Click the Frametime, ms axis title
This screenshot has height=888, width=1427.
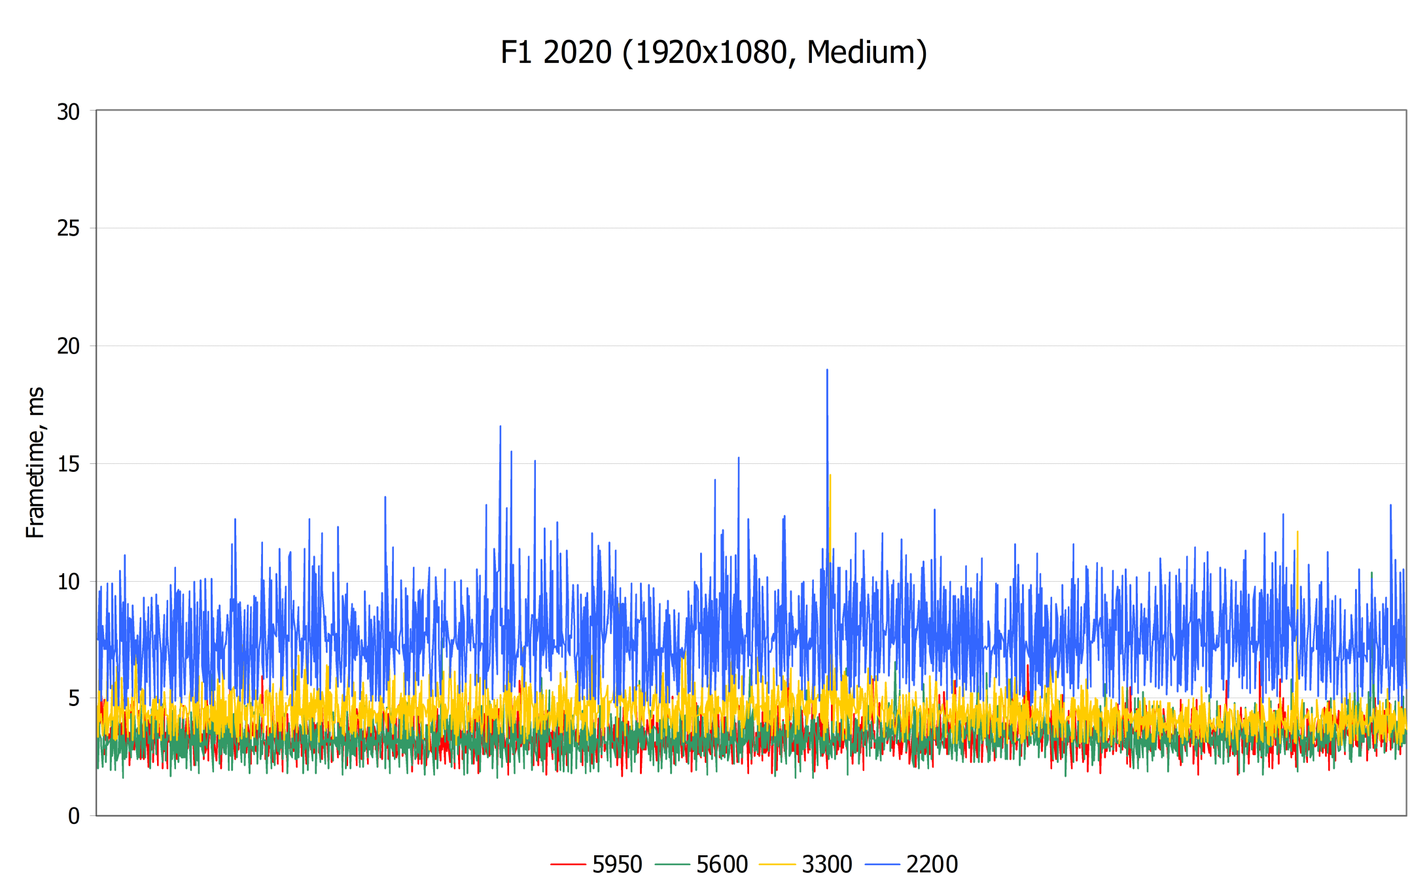(x=35, y=463)
